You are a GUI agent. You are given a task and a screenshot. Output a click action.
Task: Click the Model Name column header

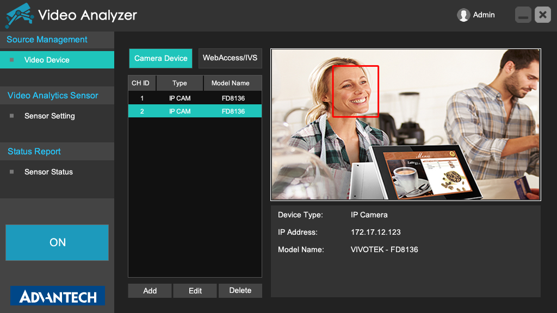pyautogui.click(x=231, y=83)
